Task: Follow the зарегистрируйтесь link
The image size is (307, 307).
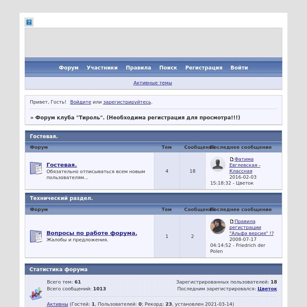Action: [127, 102]
